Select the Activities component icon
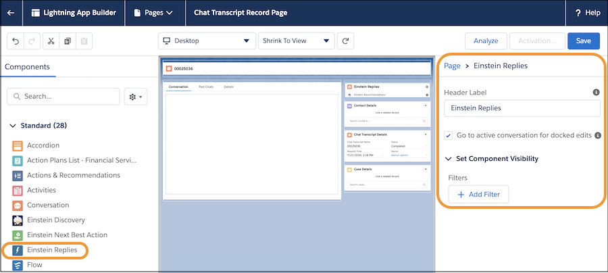 [18, 191]
